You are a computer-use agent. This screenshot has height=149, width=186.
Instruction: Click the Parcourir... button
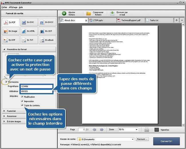click(x=142, y=139)
